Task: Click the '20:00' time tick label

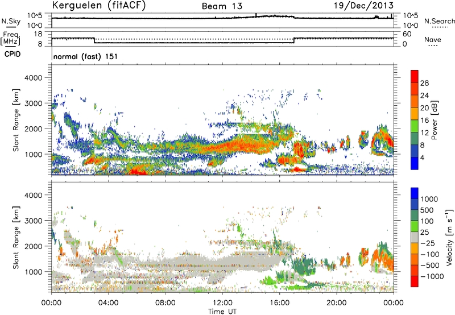Action: coord(337,303)
